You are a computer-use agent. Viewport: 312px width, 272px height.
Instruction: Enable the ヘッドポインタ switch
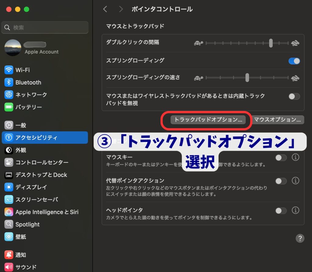tap(281, 210)
